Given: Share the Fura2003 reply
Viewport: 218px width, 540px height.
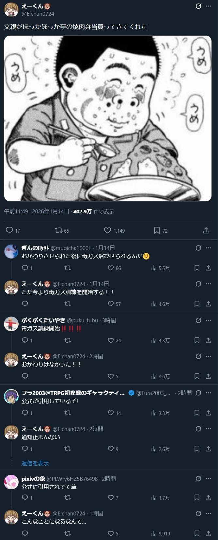Looking at the screenshot, I should click(x=208, y=413).
